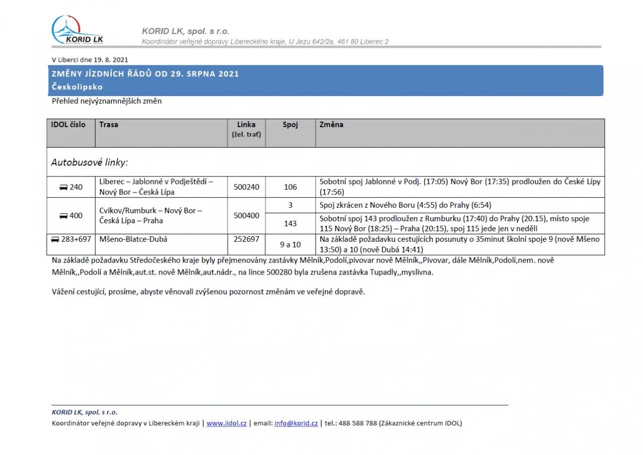
Task: Select the Trasa column header
Action: tap(109, 125)
